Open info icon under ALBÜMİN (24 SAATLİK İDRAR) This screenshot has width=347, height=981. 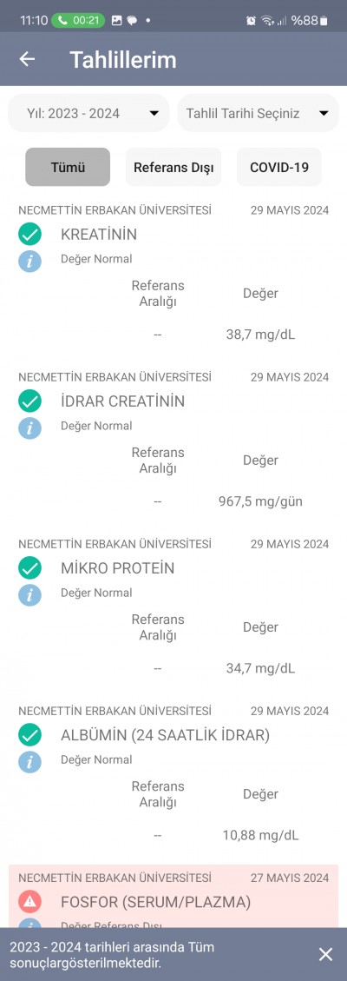[29, 761]
